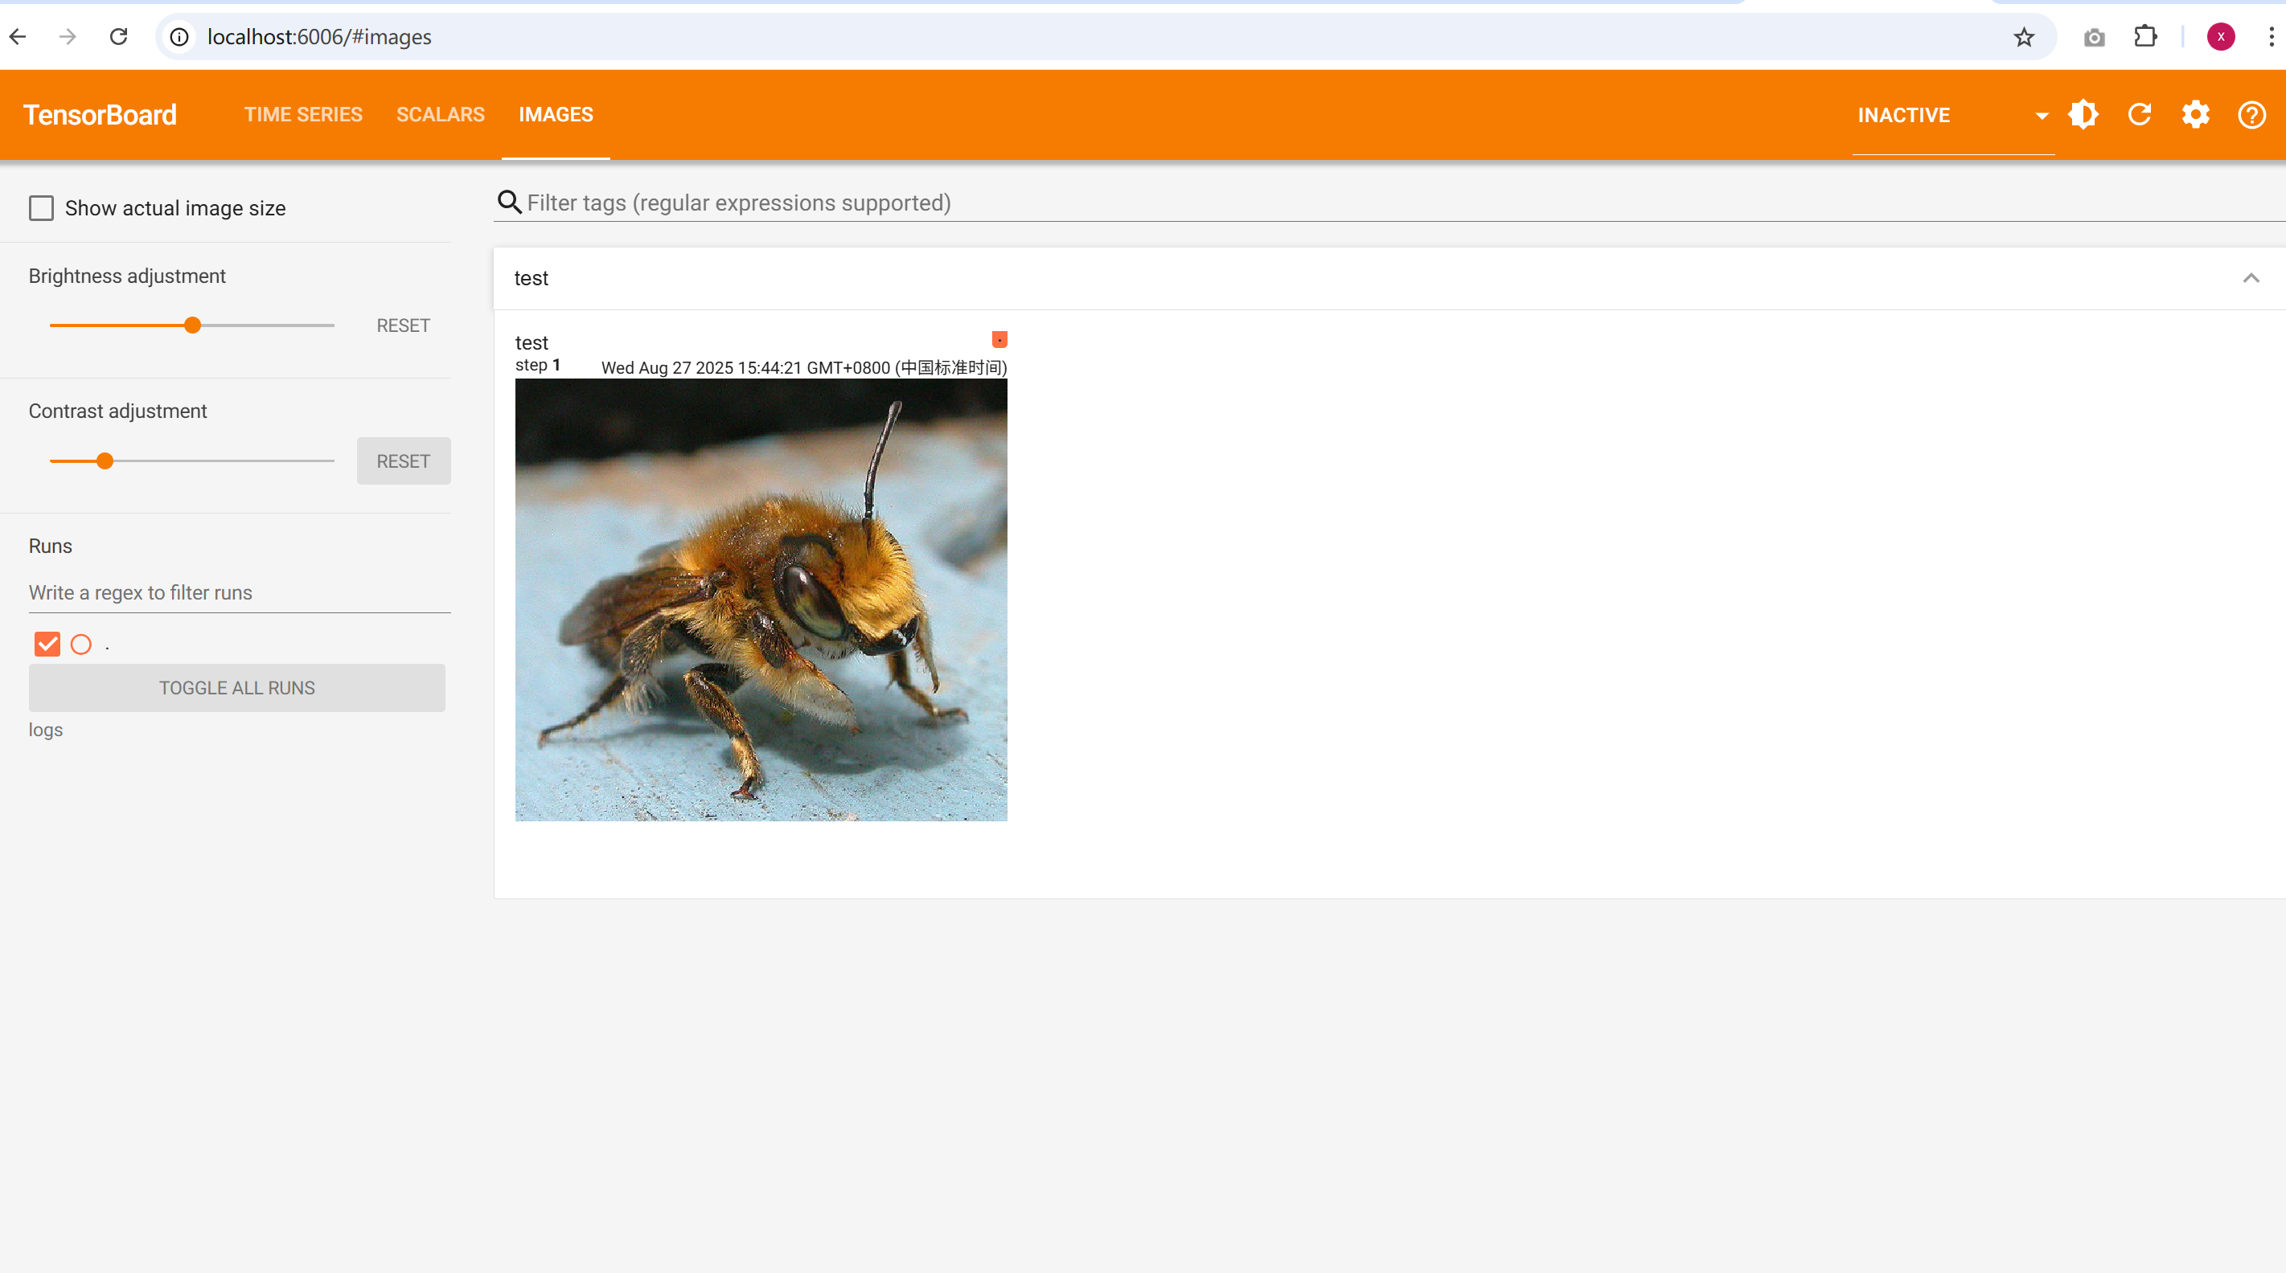Screen dimensions: 2286x1273
Task: Switch to the SCALARS tab
Action: [440, 114]
